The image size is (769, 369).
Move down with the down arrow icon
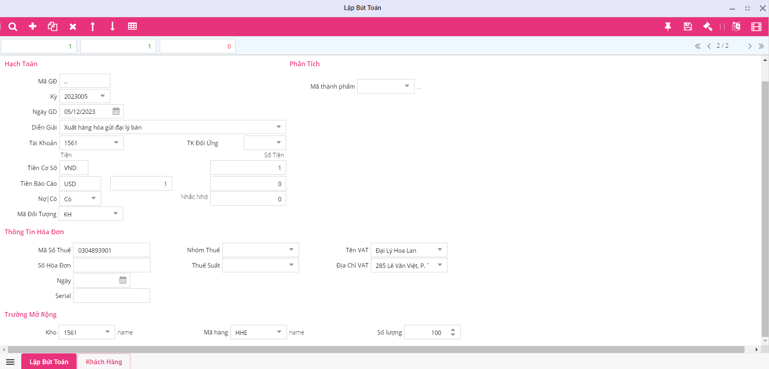(112, 26)
